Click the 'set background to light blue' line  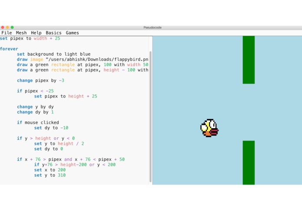(53, 54)
